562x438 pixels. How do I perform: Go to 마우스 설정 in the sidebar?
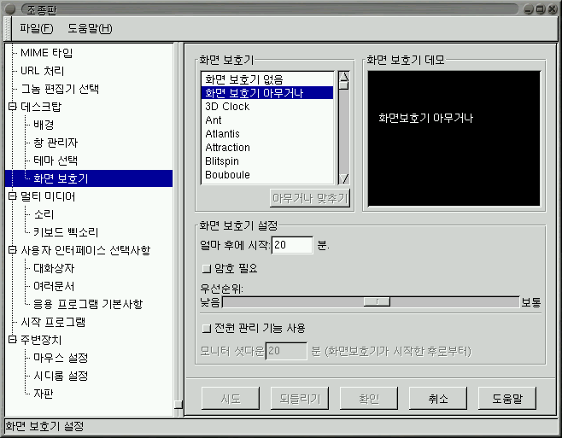[x=61, y=358]
